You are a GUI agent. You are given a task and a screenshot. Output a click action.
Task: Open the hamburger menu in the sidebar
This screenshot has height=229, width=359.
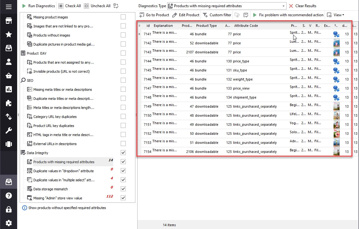coord(9,7)
